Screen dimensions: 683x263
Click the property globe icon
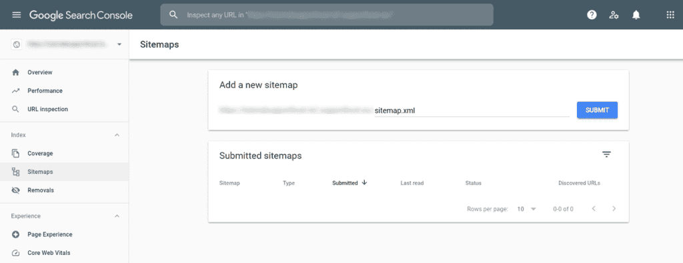pyautogui.click(x=17, y=45)
